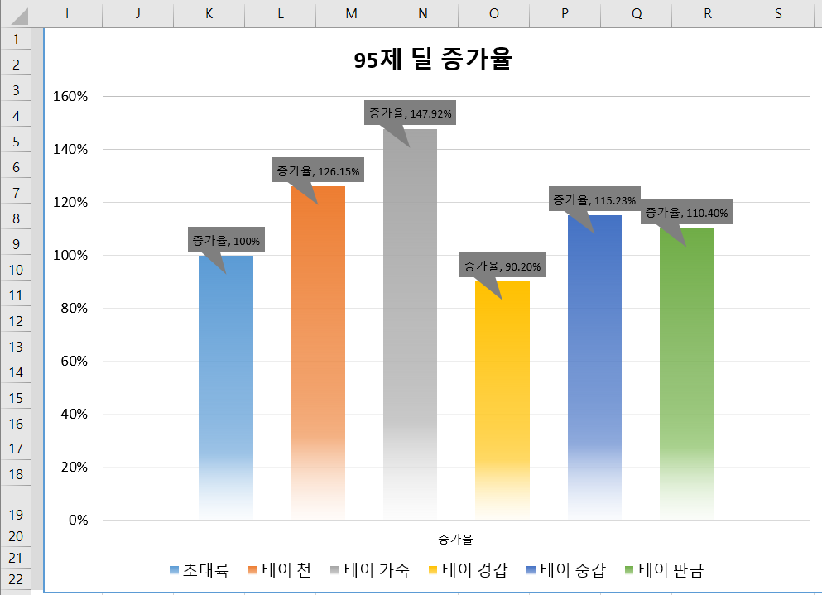Click the green 테이 판금 legend swatch
This screenshot has width=822, height=595.
(x=629, y=570)
